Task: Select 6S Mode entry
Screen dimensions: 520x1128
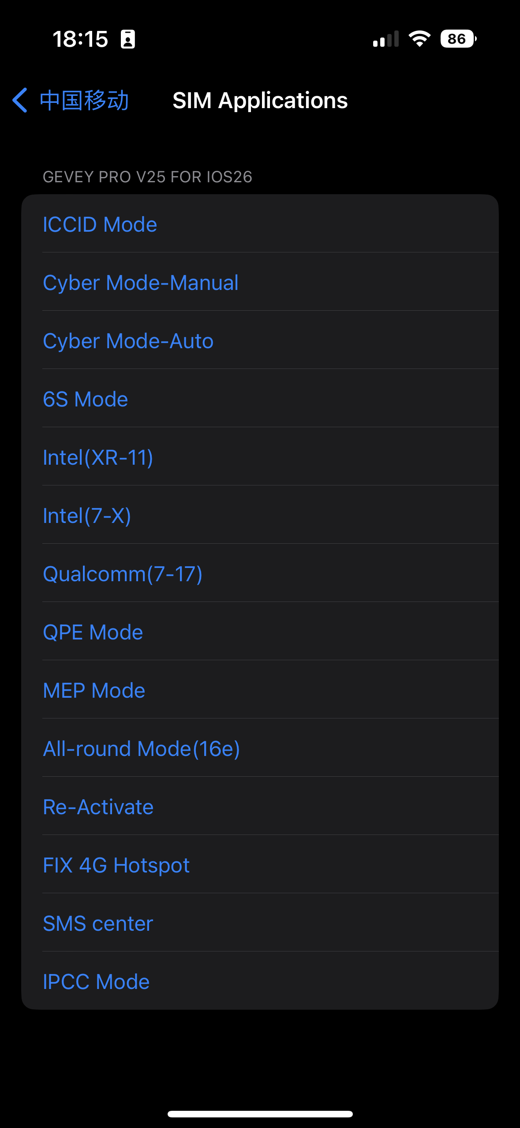Action: [x=86, y=399]
